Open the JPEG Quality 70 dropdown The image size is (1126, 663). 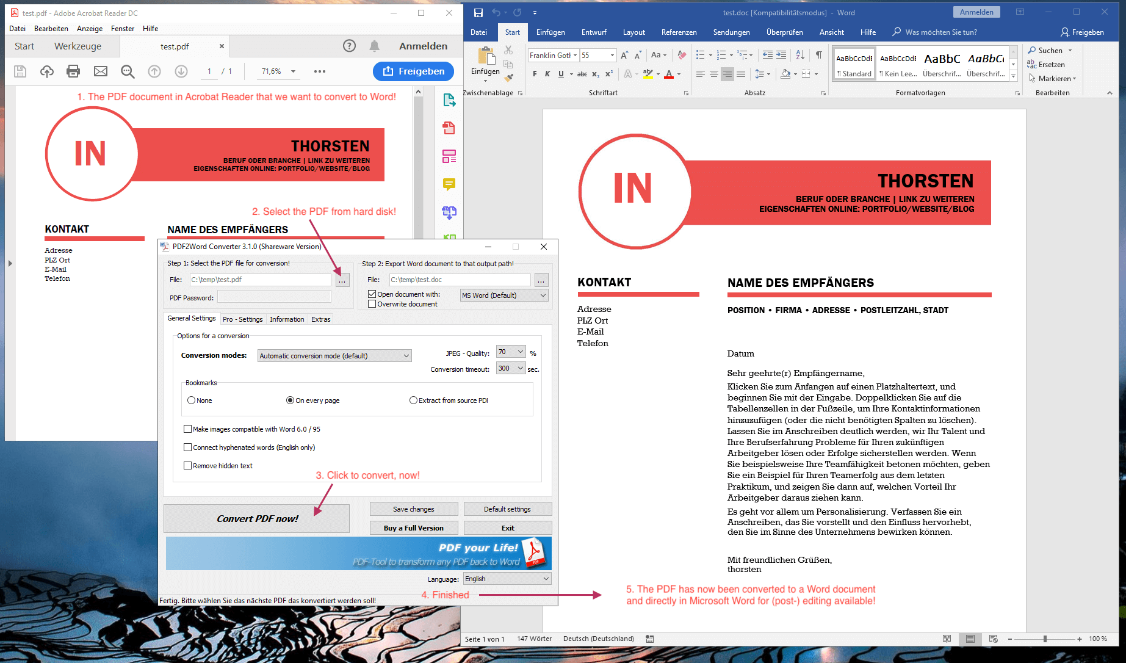point(511,352)
